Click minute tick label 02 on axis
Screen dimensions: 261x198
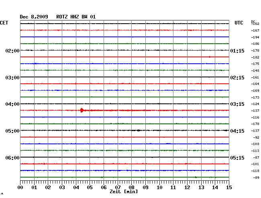(x=48, y=188)
